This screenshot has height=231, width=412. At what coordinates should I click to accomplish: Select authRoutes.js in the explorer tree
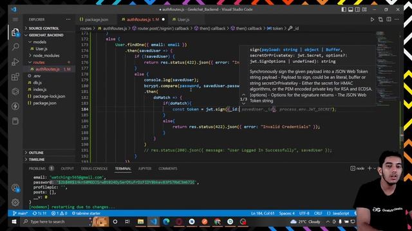(x=47, y=69)
